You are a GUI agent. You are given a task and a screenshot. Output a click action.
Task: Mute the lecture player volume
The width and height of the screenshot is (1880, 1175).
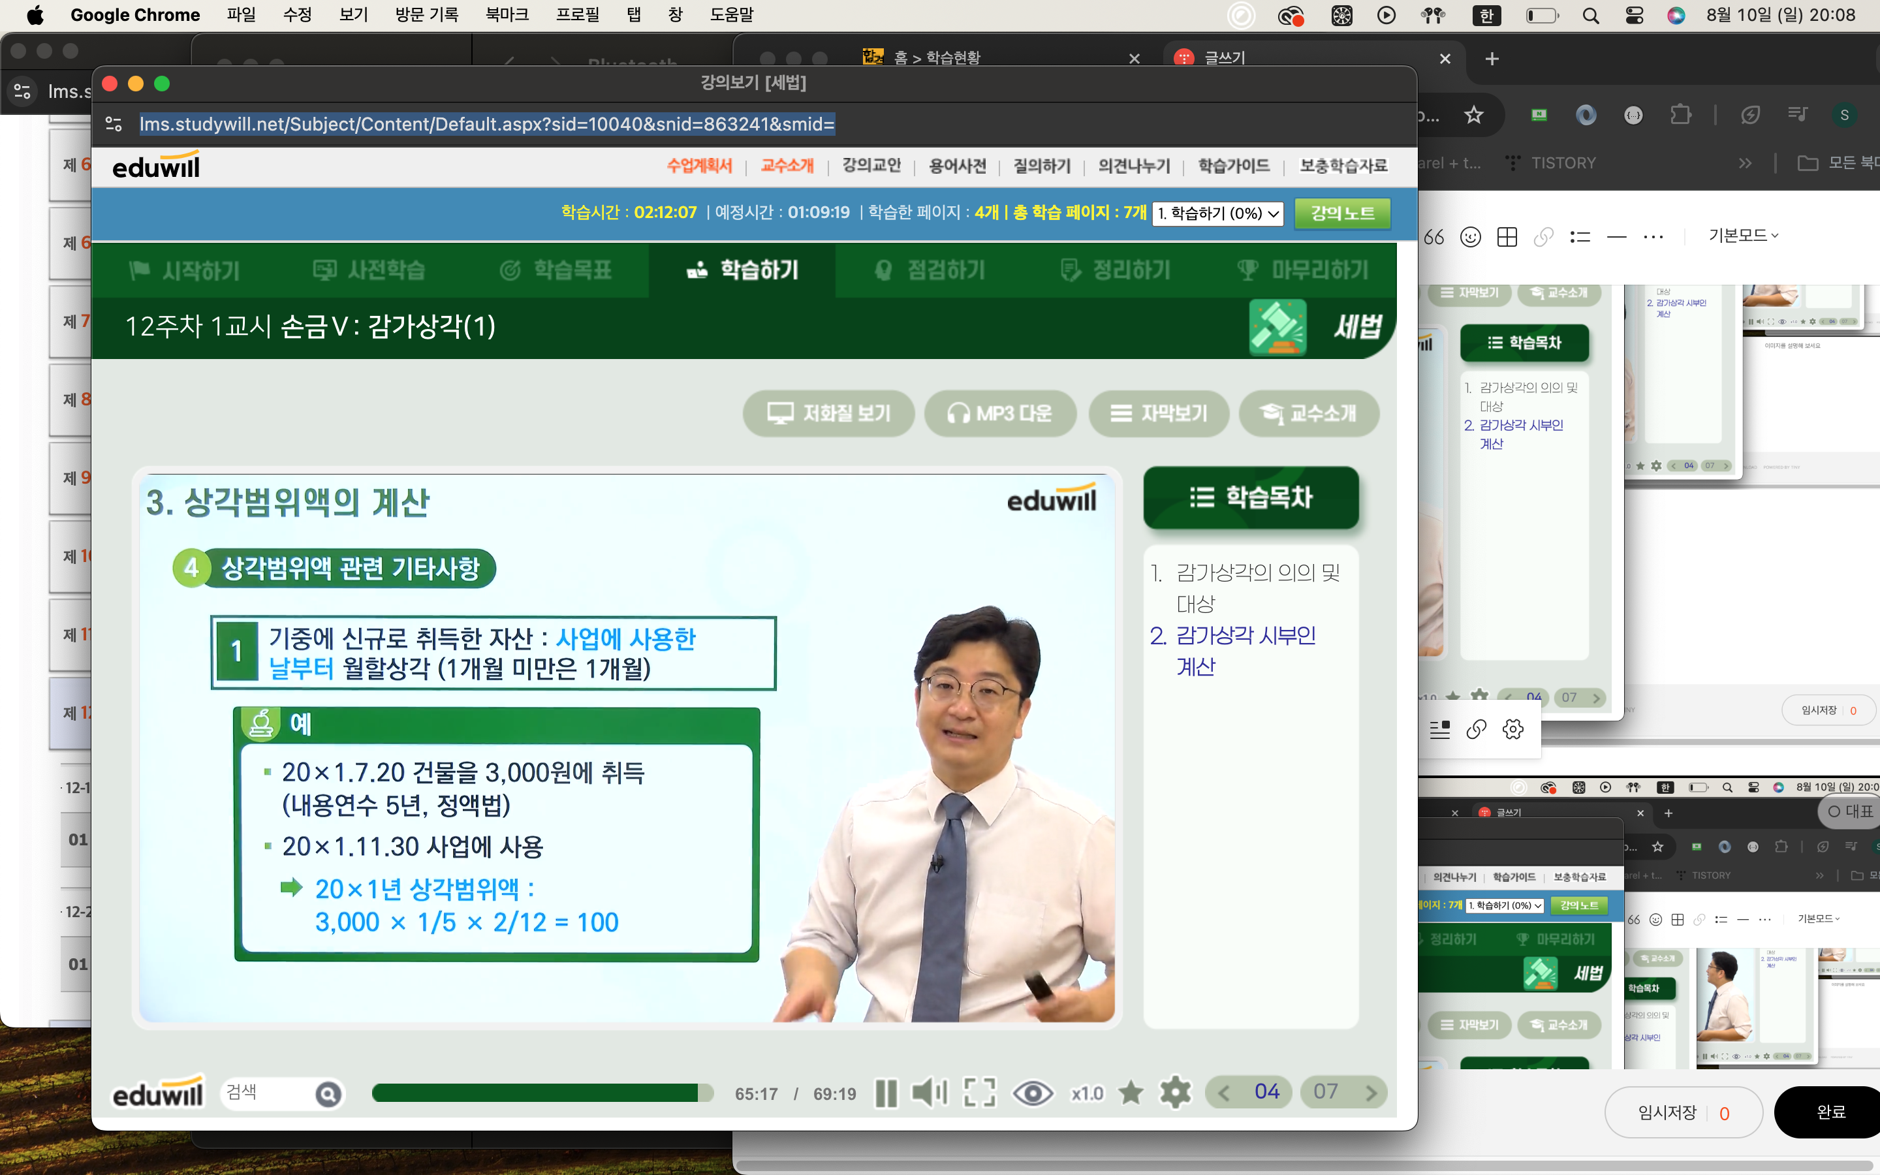click(x=929, y=1093)
